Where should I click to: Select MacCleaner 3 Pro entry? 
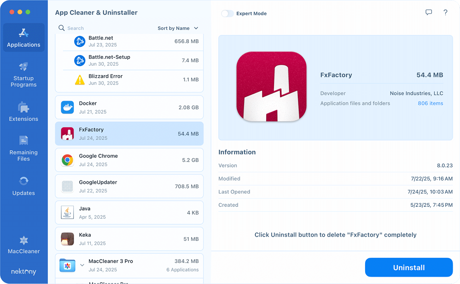click(x=129, y=265)
